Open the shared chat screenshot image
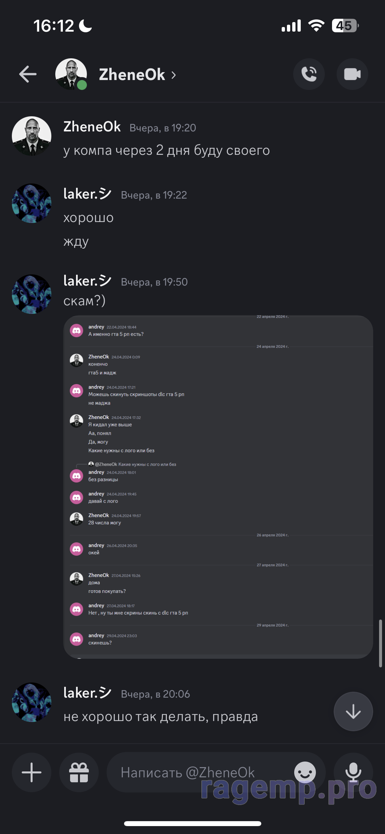Viewport: 385px width, 834px height. coord(218,487)
